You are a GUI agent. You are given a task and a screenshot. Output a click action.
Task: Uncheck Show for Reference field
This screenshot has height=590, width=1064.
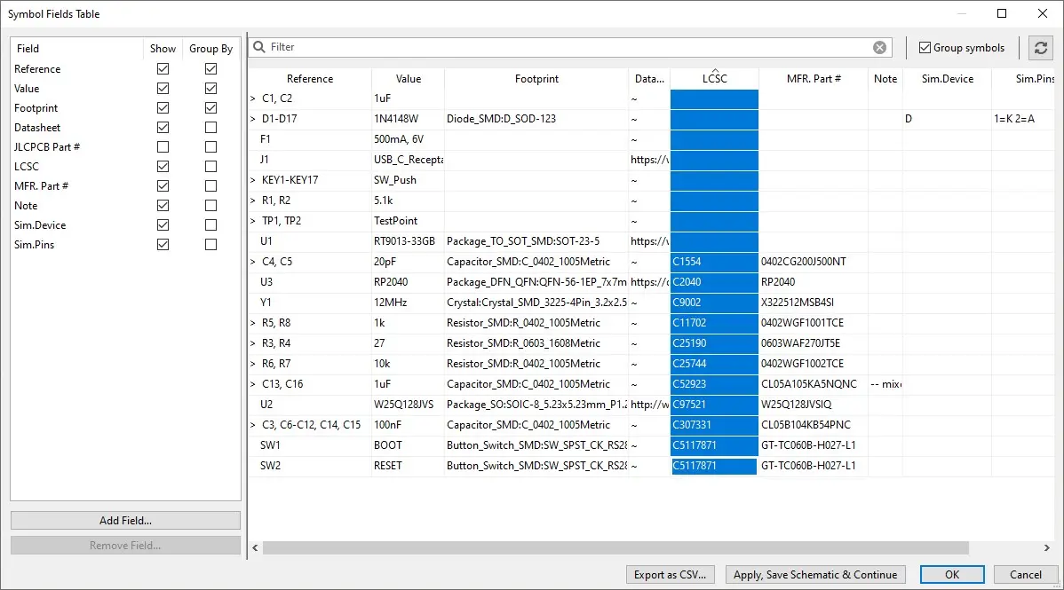click(163, 69)
